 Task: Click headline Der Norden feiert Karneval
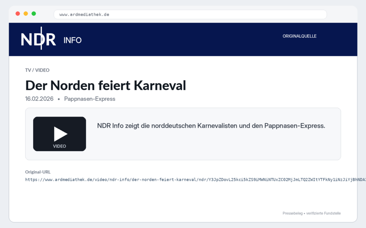click(106, 85)
